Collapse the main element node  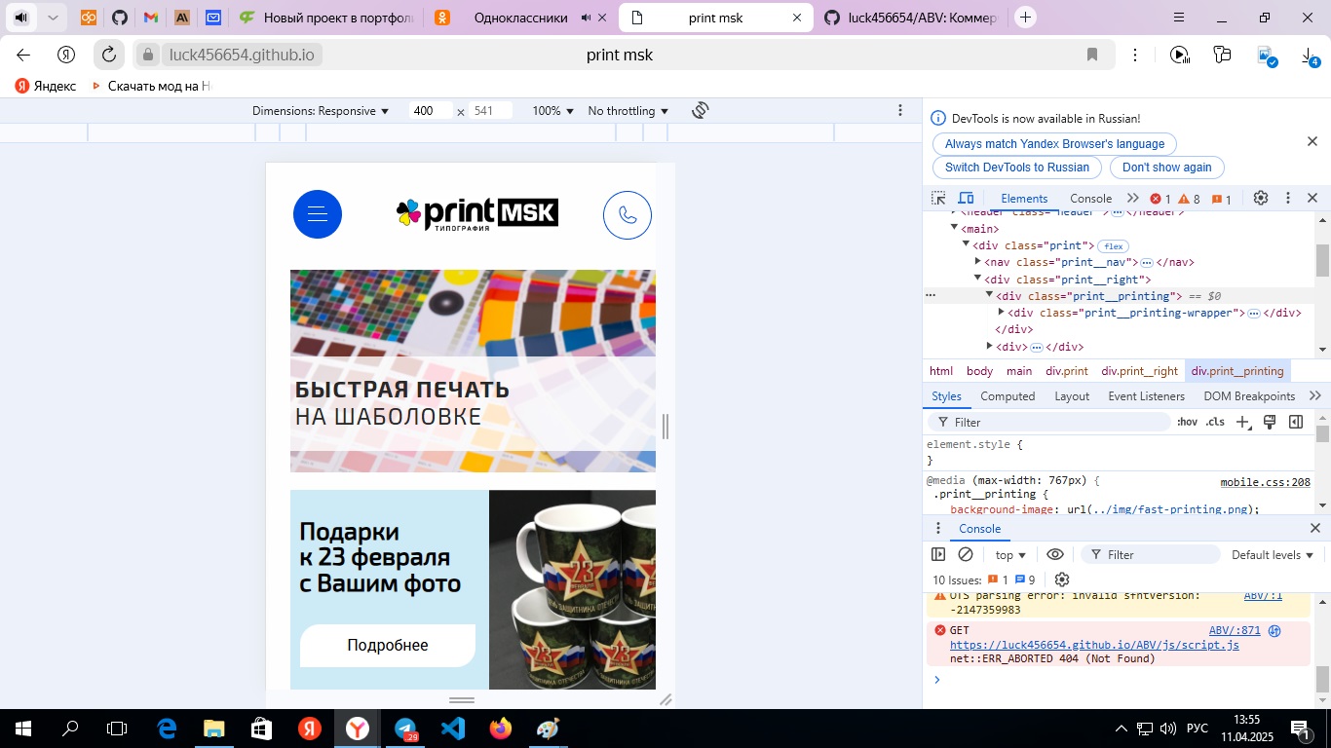(x=955, y=228)
